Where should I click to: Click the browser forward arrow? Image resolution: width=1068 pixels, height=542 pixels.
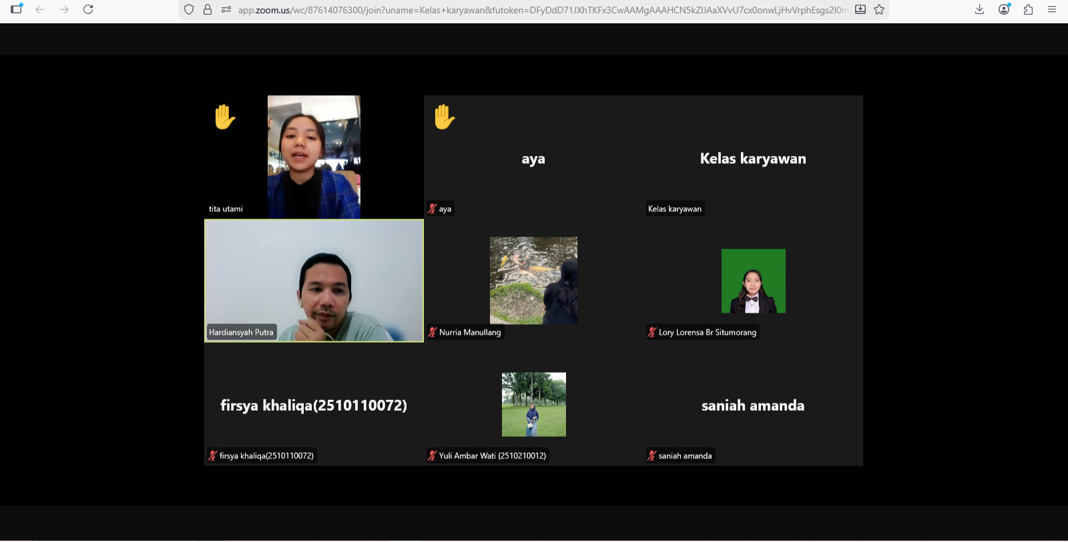tap(64, 9)
